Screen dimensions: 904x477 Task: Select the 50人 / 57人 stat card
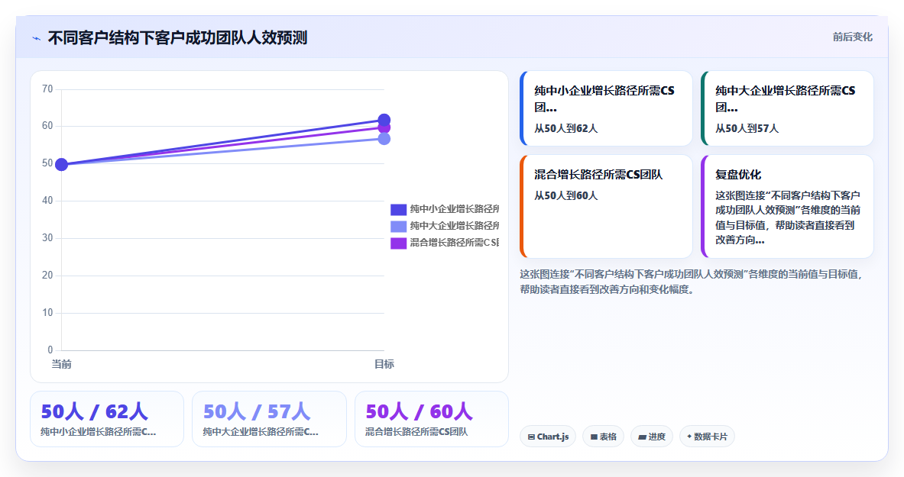pos(269,419)
